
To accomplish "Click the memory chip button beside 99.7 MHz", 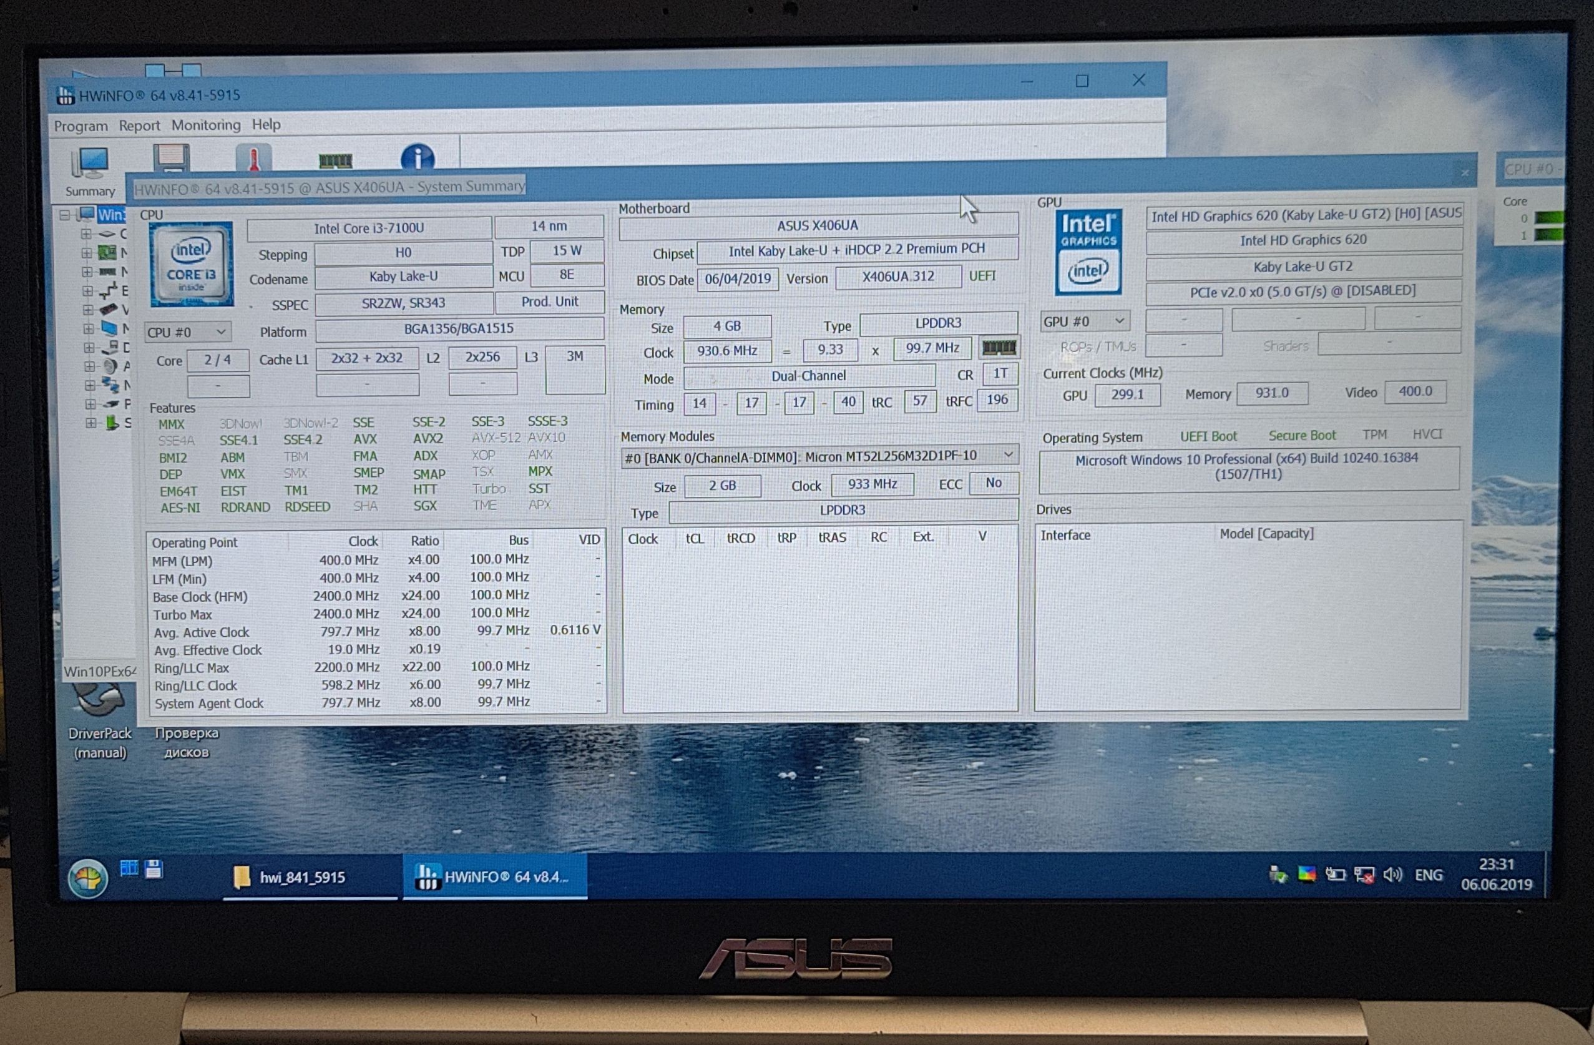I will 999,347.
